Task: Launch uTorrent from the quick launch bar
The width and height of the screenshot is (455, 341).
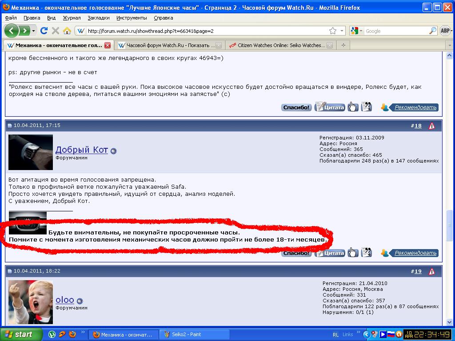Action: pos(52,334)
